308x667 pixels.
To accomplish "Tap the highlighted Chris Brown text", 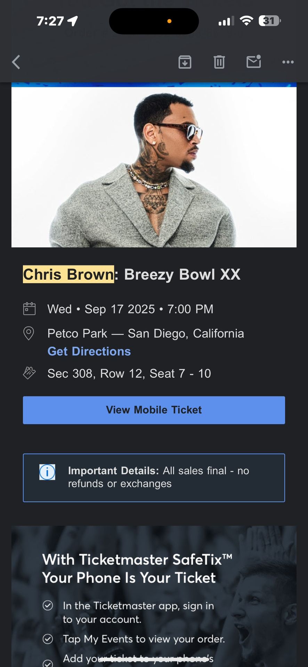I will point(68,274).
